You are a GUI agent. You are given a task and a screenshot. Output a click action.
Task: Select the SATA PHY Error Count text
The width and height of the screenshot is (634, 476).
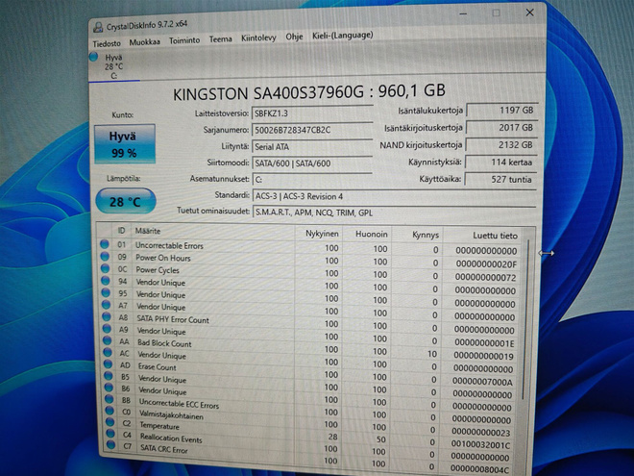(x=173, y=319)
